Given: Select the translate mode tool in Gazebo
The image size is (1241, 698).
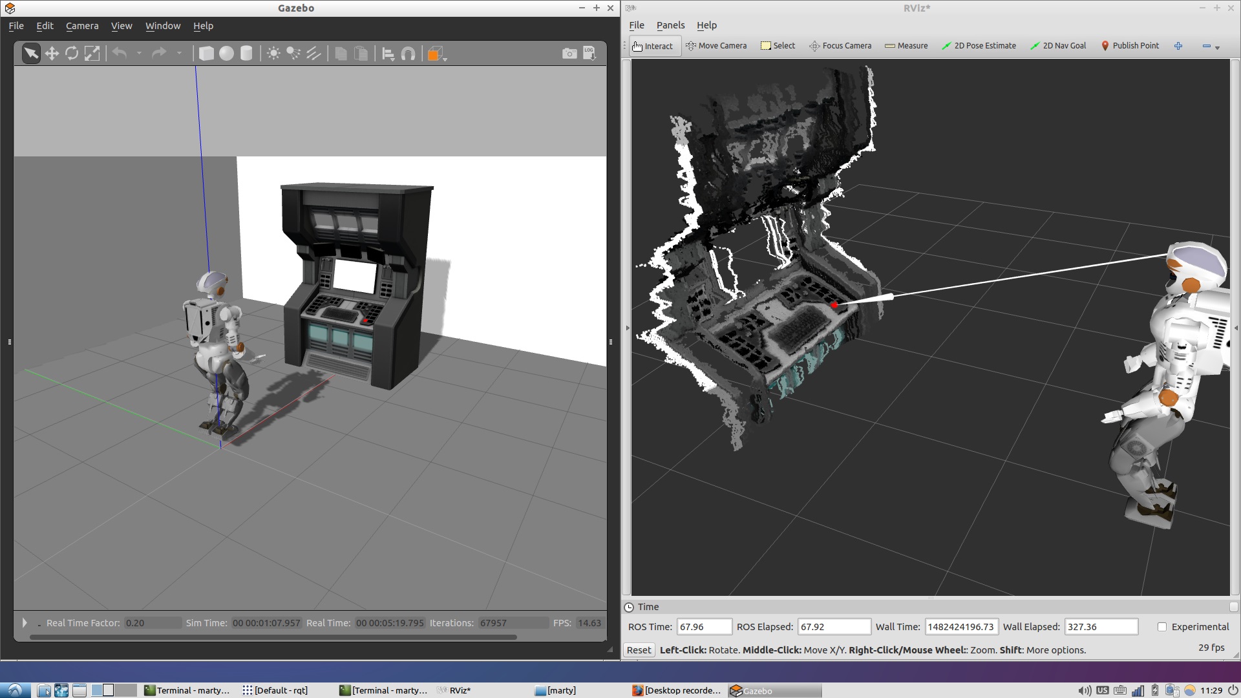Looking at the screenshot, I should [x=52, y=54].
